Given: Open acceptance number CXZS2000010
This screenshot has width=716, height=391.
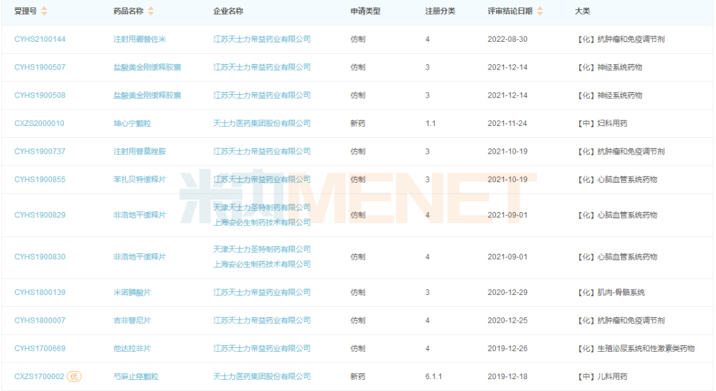Looking at the screenshot, I should click(39, 123).
